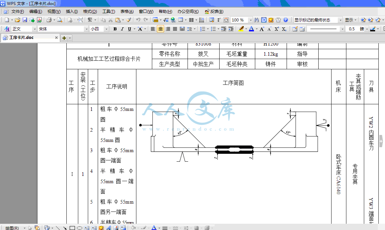Open the 视图(V) menu

pos(54,12)
